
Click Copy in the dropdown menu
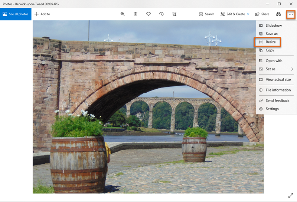pyautogui.click(x=270, y=50)
